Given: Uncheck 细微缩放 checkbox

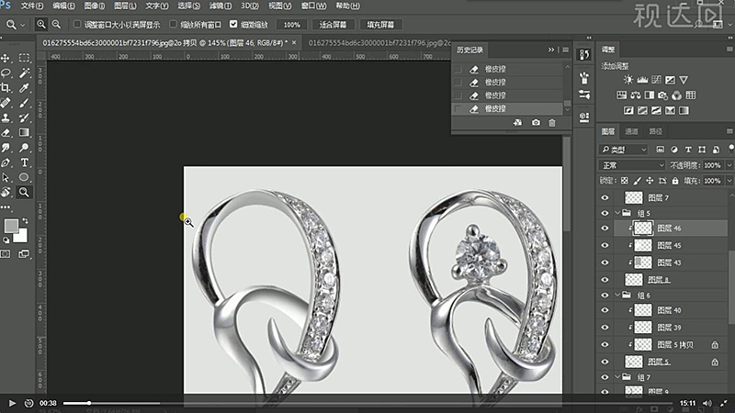Looking at the screenshot, I should tap(233, 24).
